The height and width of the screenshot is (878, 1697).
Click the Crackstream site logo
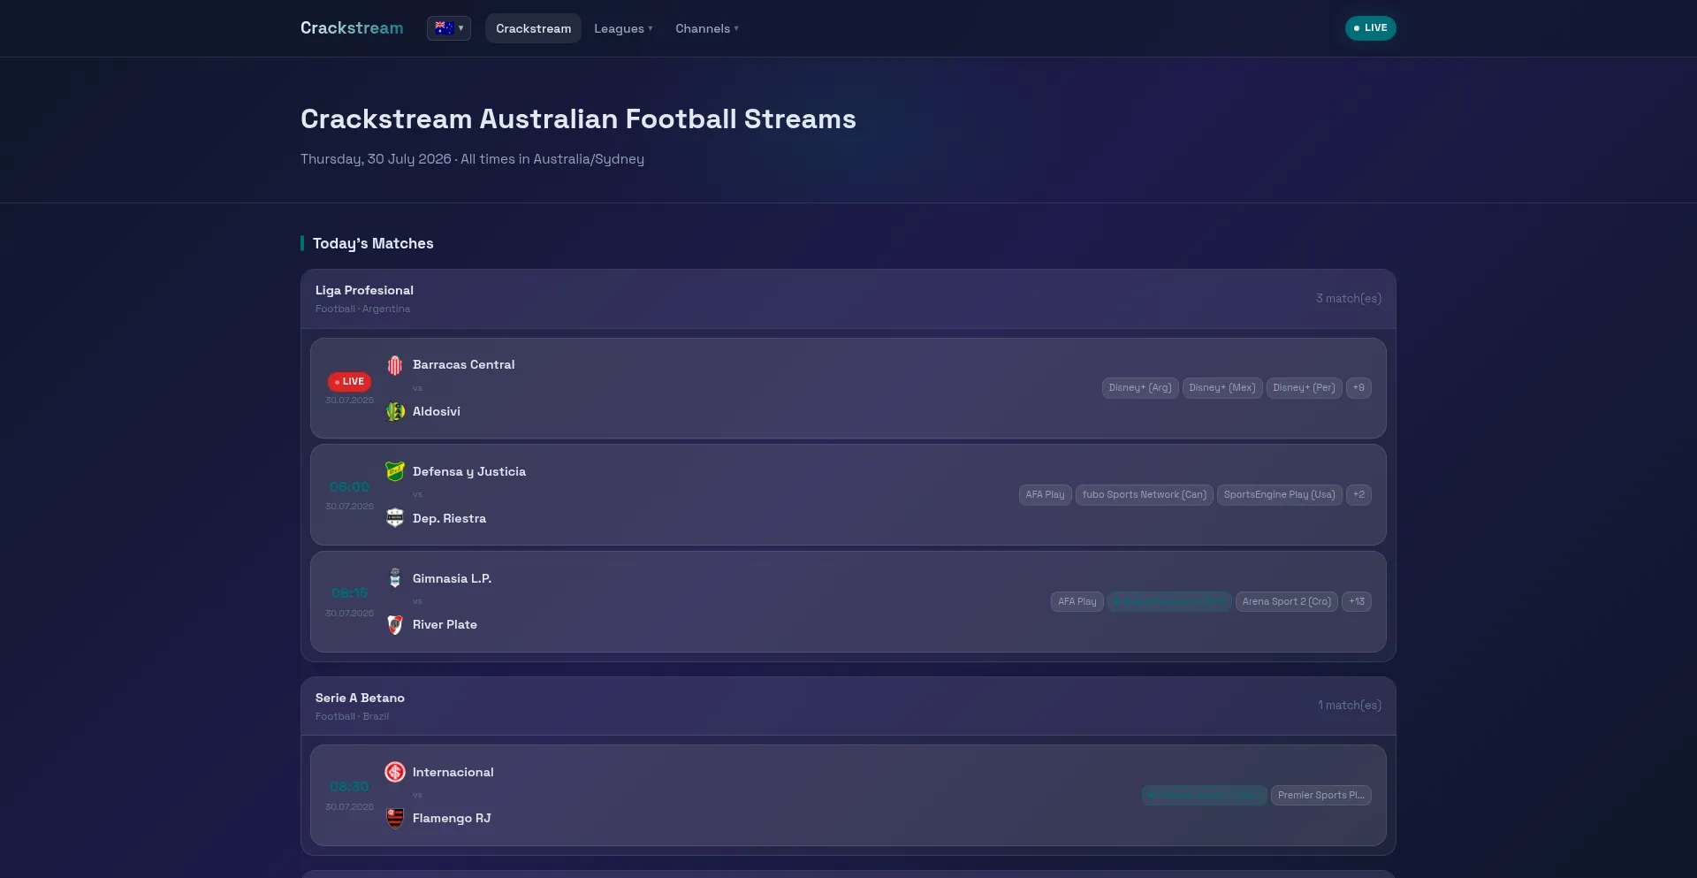click(x=352, y=28)
